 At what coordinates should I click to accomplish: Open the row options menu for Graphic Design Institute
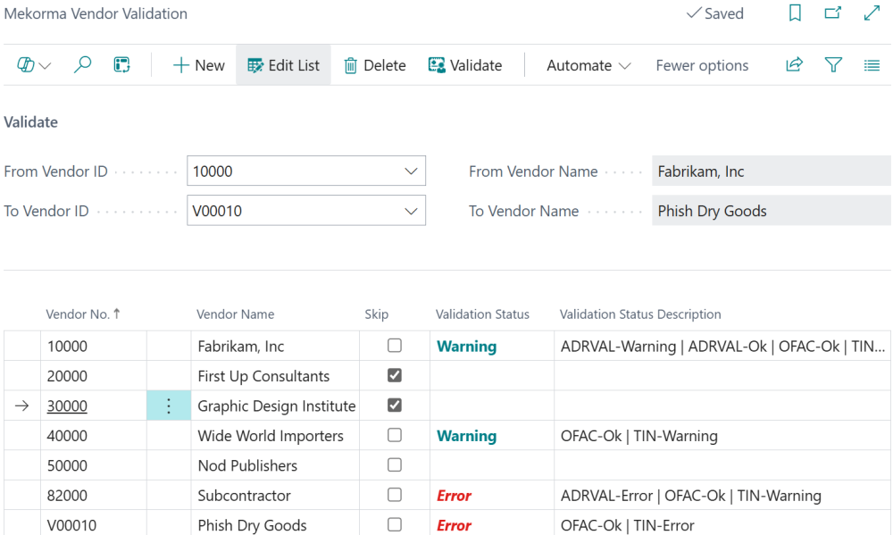coord(169,405)
